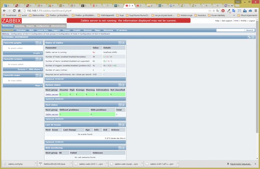Open the Inventory main tab
The width and height of the screenshot is (260, 169).
pos(19,26)
